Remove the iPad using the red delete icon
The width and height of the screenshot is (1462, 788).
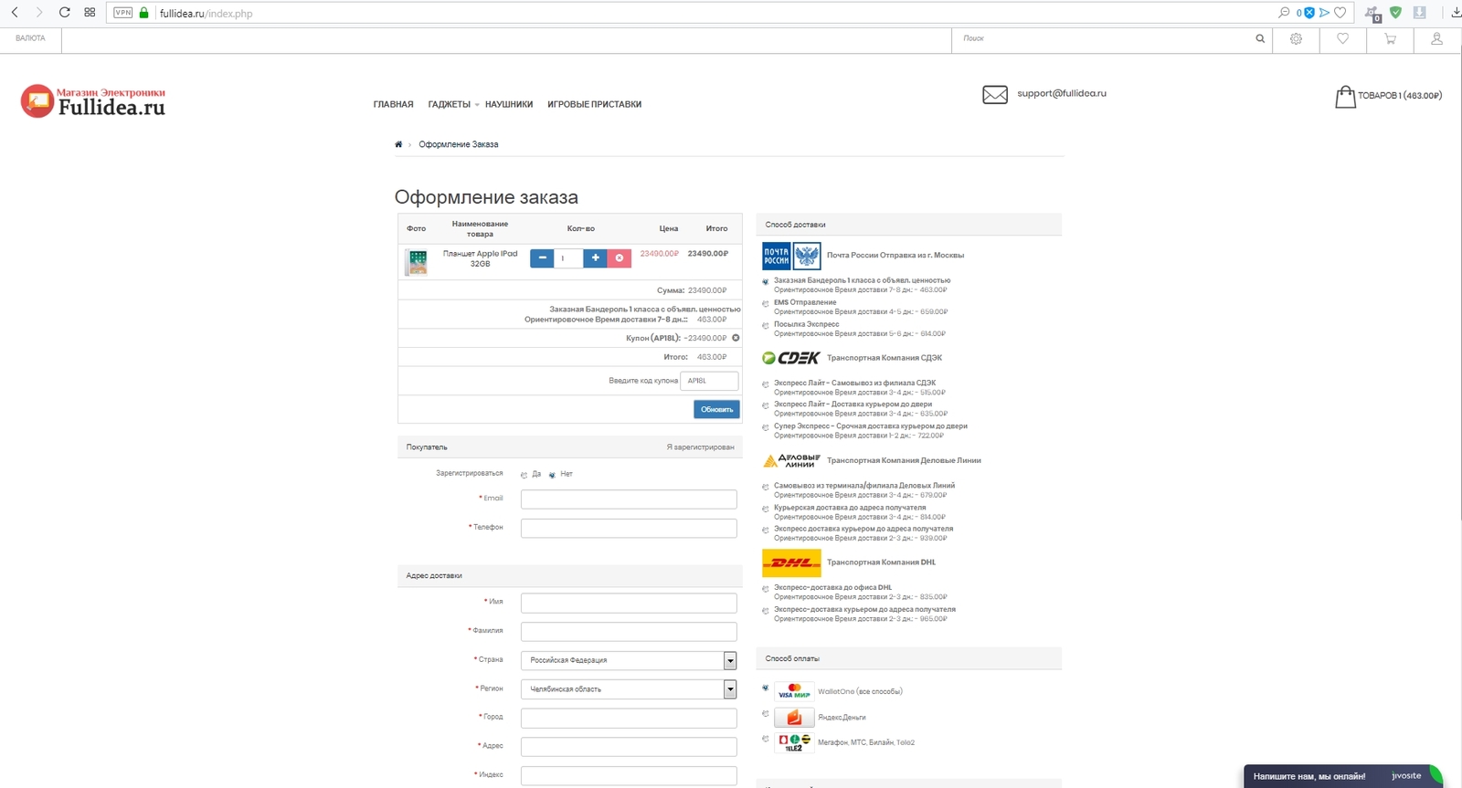point(620,258)
